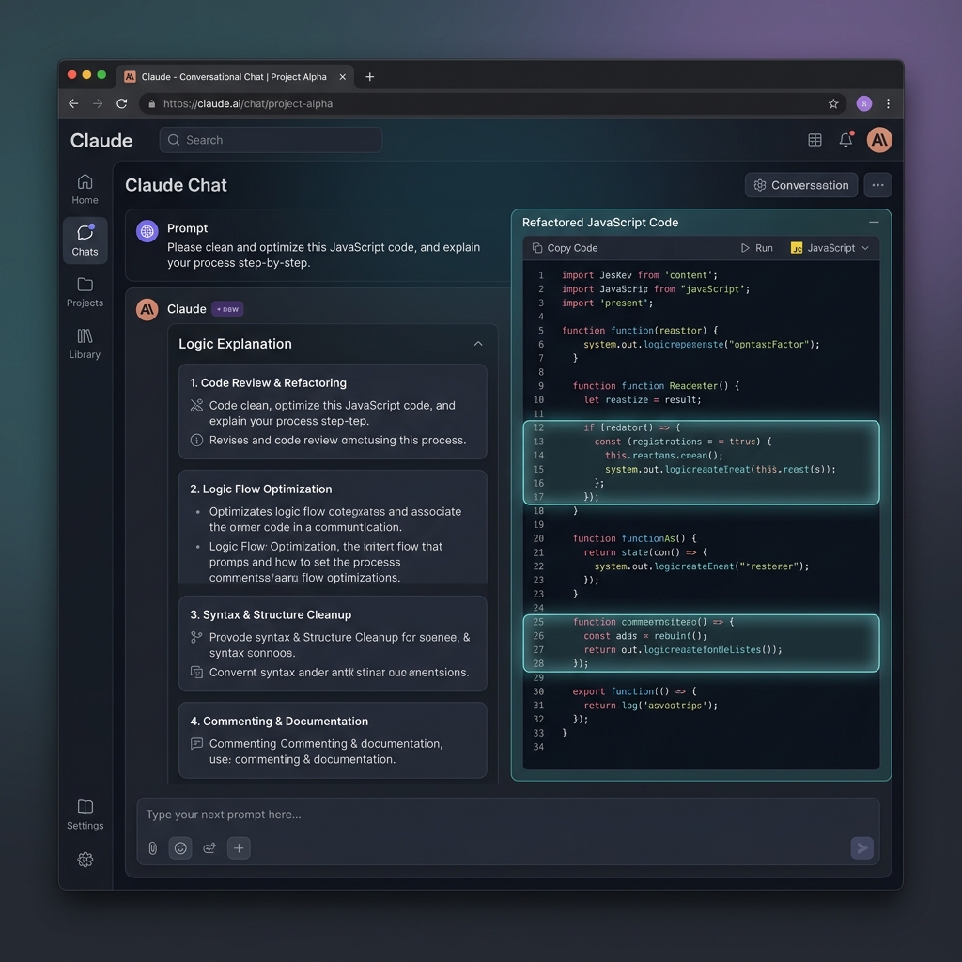This screenshot has width=962, height=962.
Task: Click the lock icon in address bar
Action: 151,103
